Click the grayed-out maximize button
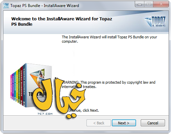 point(149,4)
